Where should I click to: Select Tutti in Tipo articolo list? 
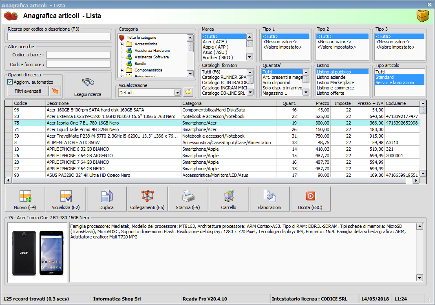click(380, 72)
